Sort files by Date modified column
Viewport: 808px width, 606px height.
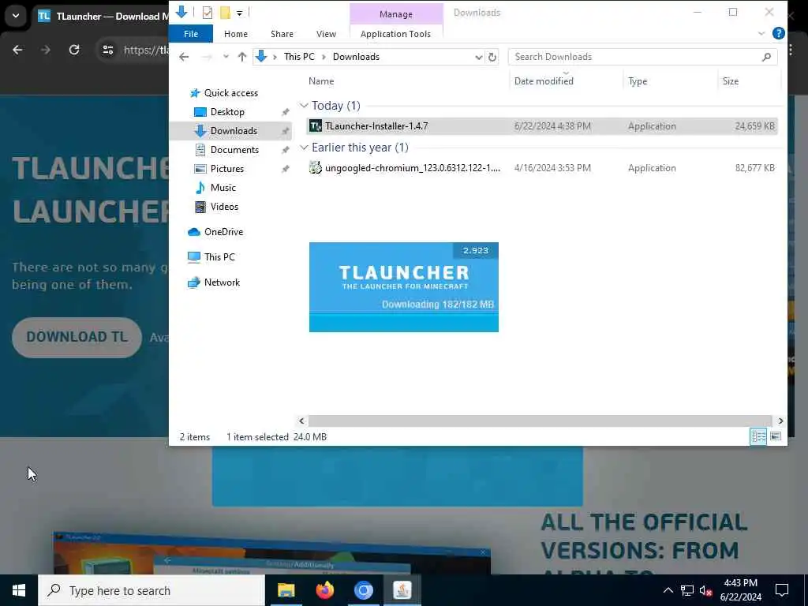544,81
